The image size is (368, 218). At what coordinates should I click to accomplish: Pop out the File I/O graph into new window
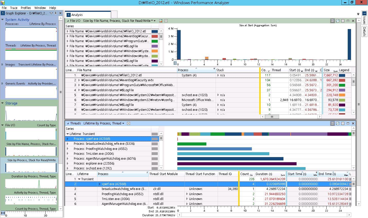[348, 21]
